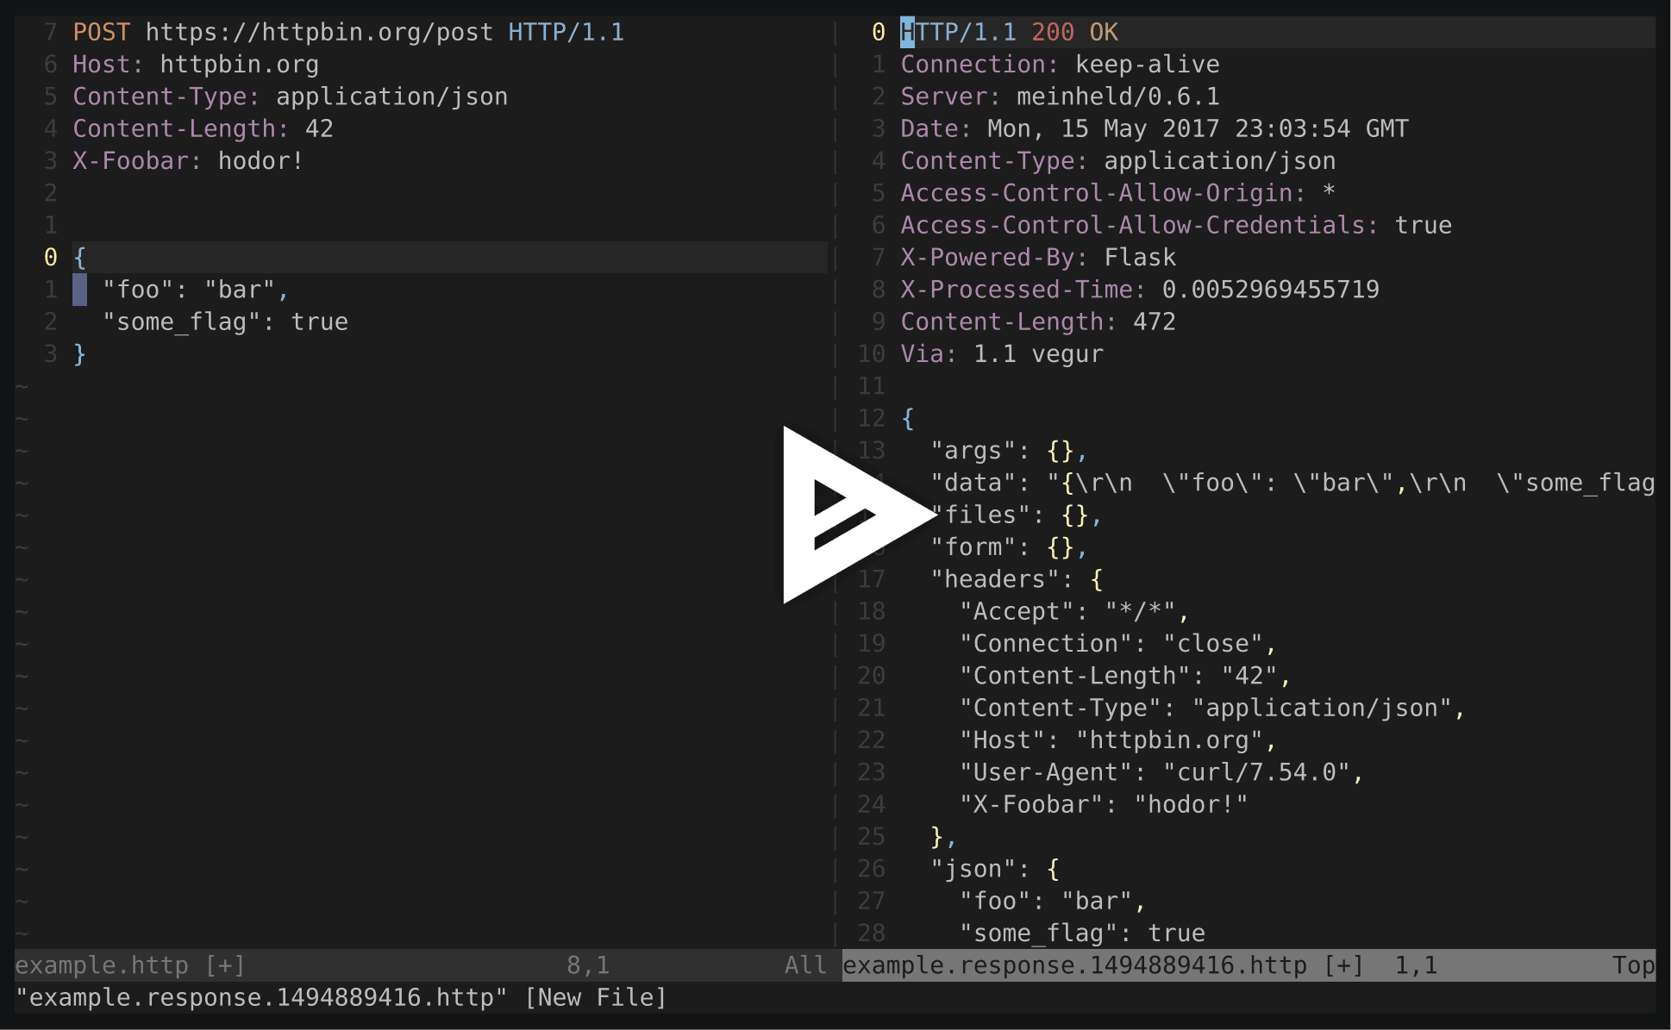
Task: Click the Via: 1.1 vegur header line
Action: [1000, 353]
